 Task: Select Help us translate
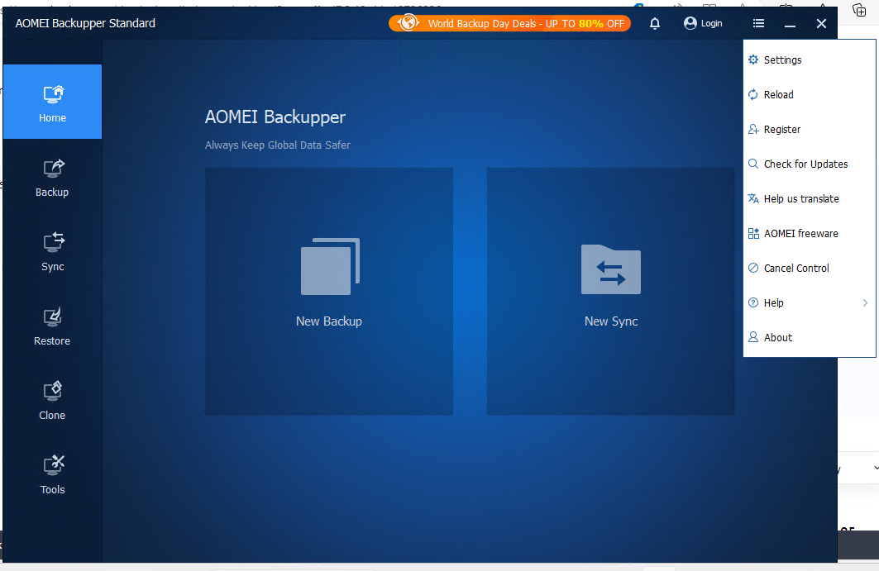tap(810, 199)
